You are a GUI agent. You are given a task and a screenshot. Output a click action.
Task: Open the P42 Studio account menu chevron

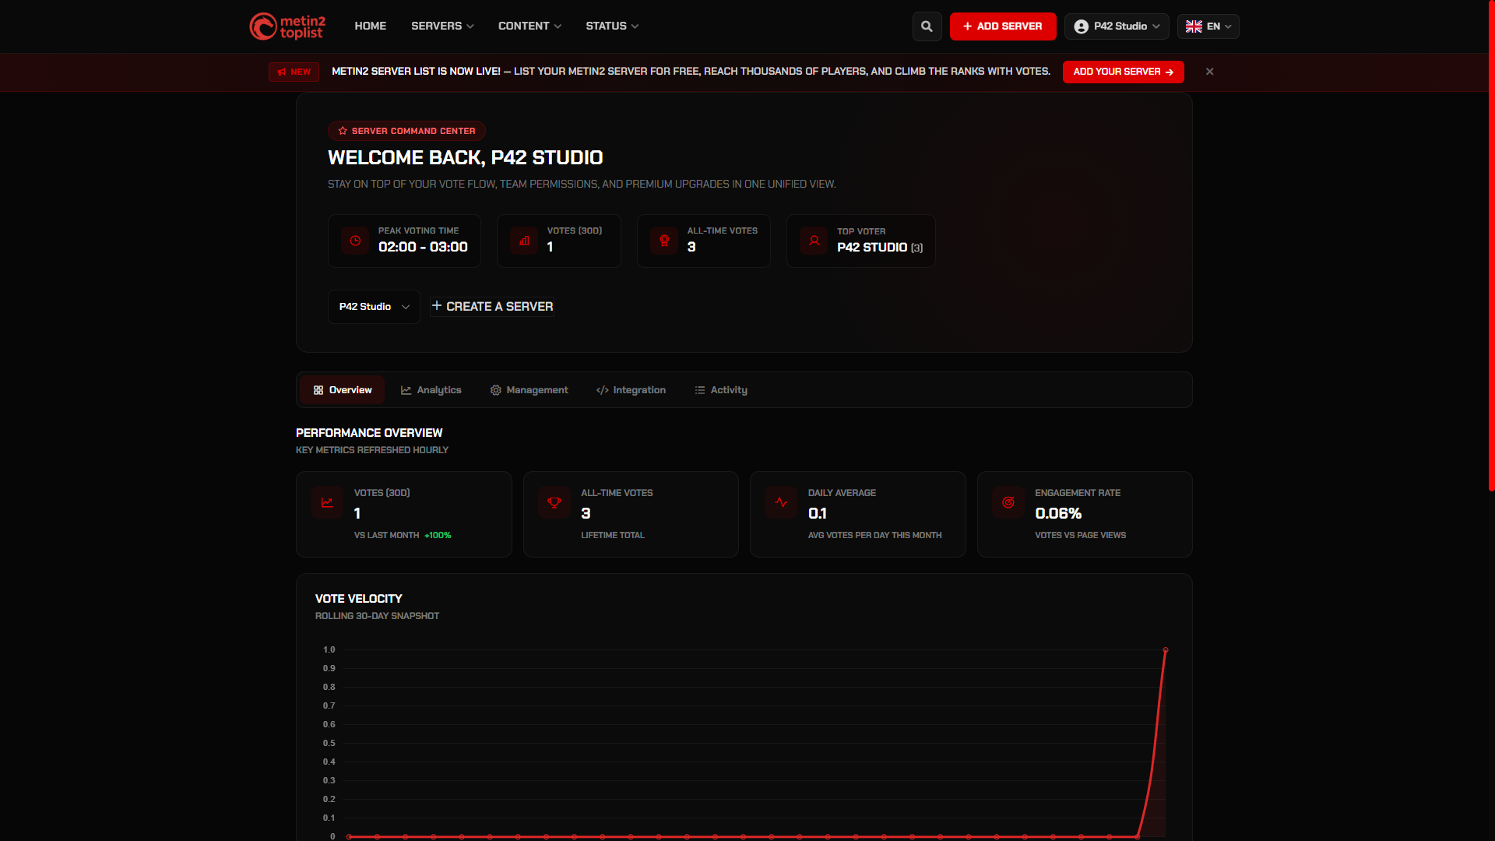(x=1156, y=26)
